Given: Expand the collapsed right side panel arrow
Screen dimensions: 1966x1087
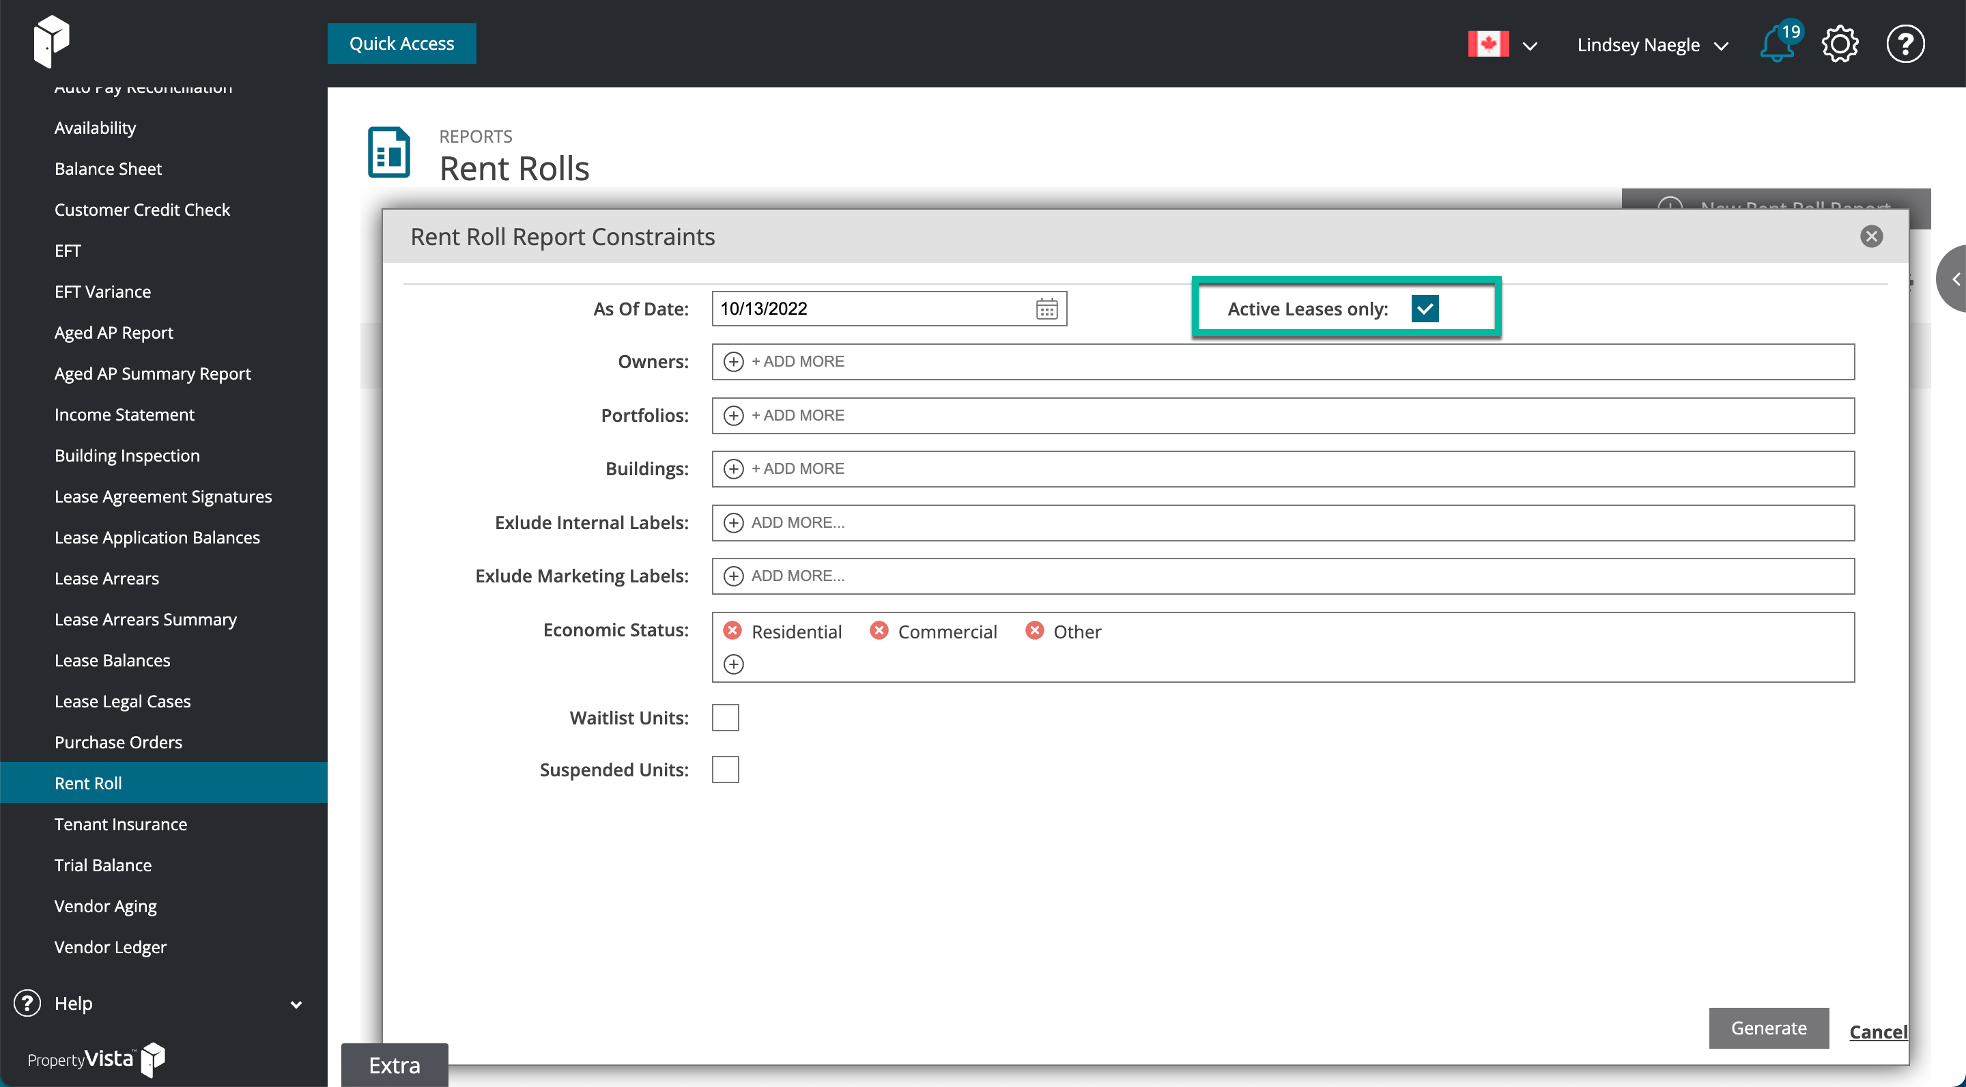Looking at the screenshot, I should (x=1952, y=279).
